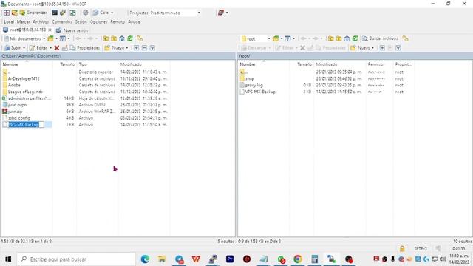473x266 pixels.
Task: Click the preferences gear icon
Action: coord(86,13)
